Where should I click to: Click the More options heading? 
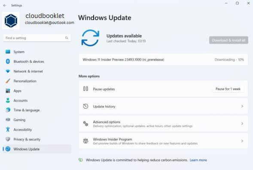pyautogui.click(x=89, y=76)
